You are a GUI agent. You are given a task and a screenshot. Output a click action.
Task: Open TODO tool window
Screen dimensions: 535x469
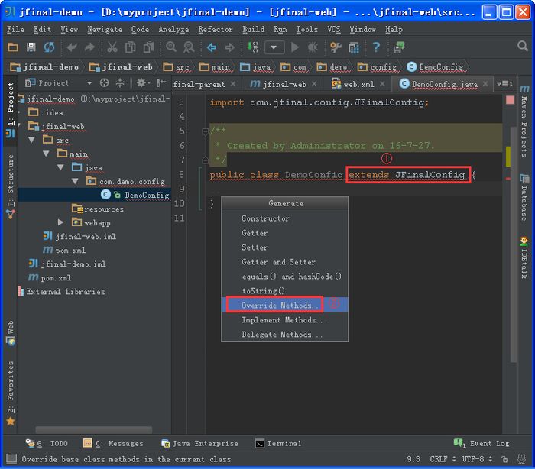[47, 443]
